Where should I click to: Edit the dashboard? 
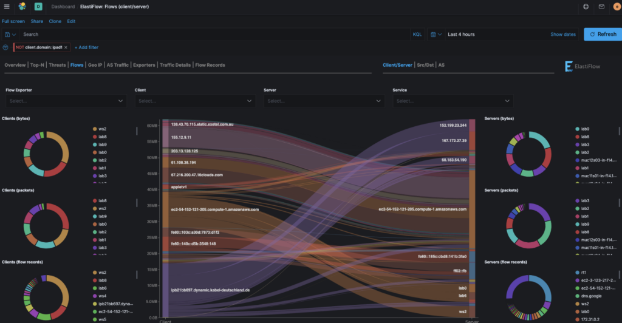point(71,21)
